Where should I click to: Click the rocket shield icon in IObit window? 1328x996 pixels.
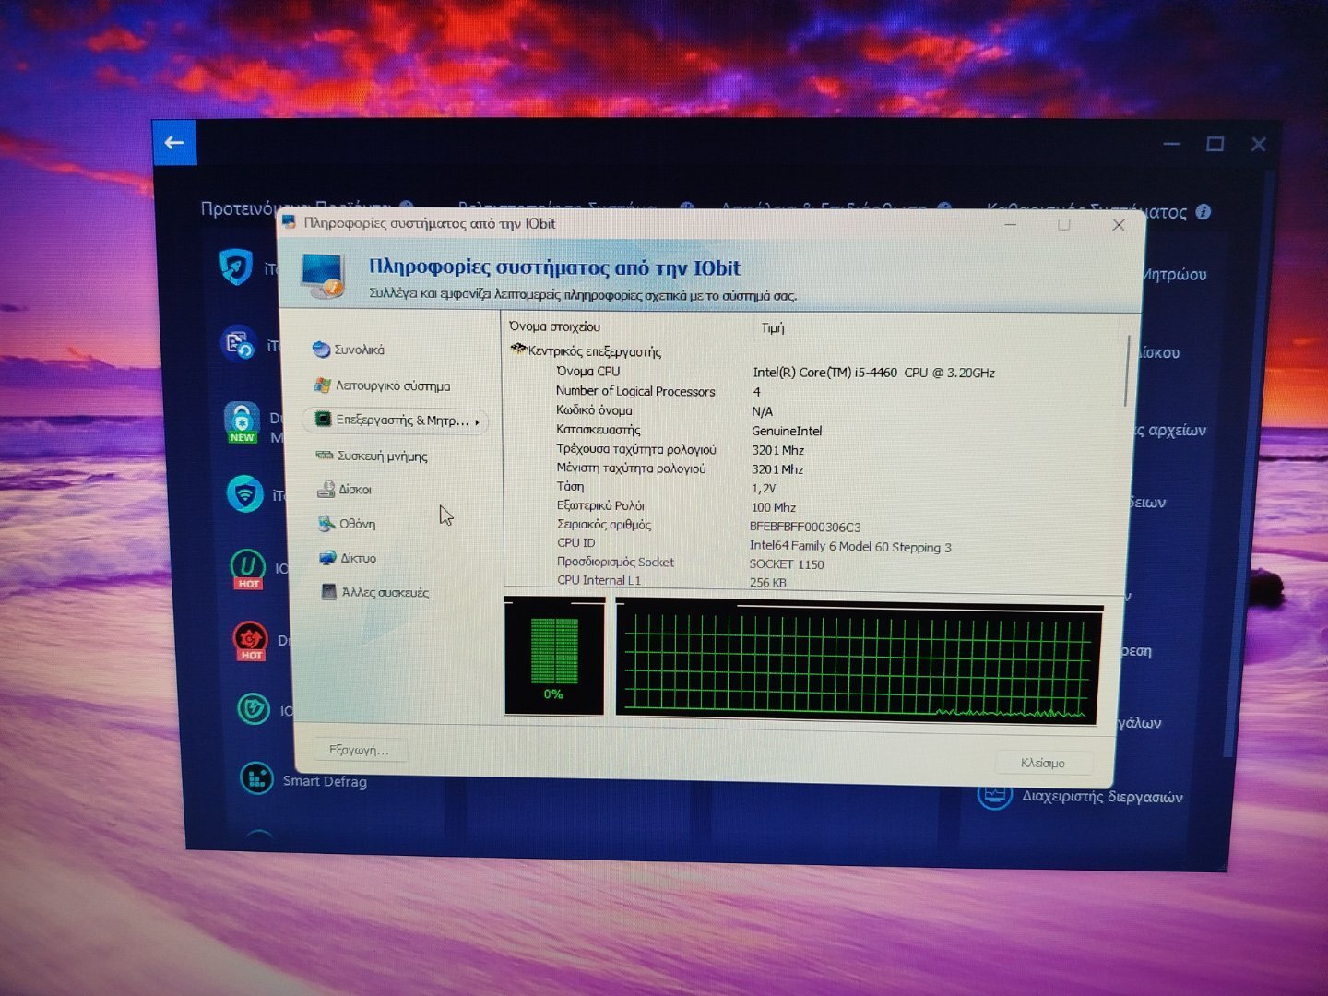(x=237, y=267)
